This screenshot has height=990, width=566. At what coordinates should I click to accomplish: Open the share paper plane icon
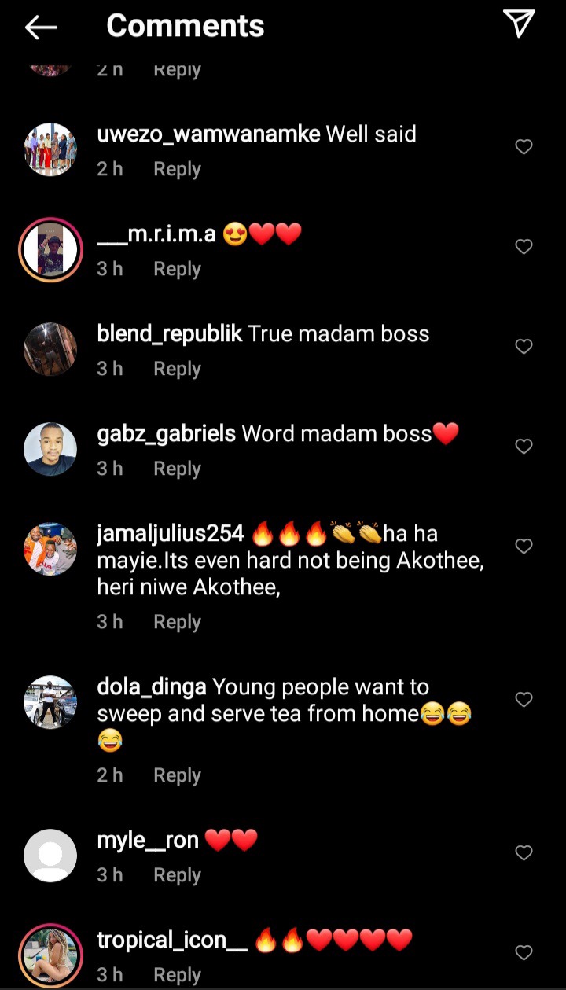click(519, 24)
